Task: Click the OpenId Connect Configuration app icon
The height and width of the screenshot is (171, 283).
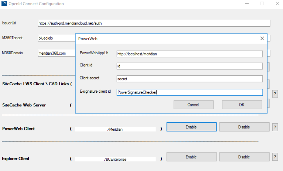Action: (4, 3)
